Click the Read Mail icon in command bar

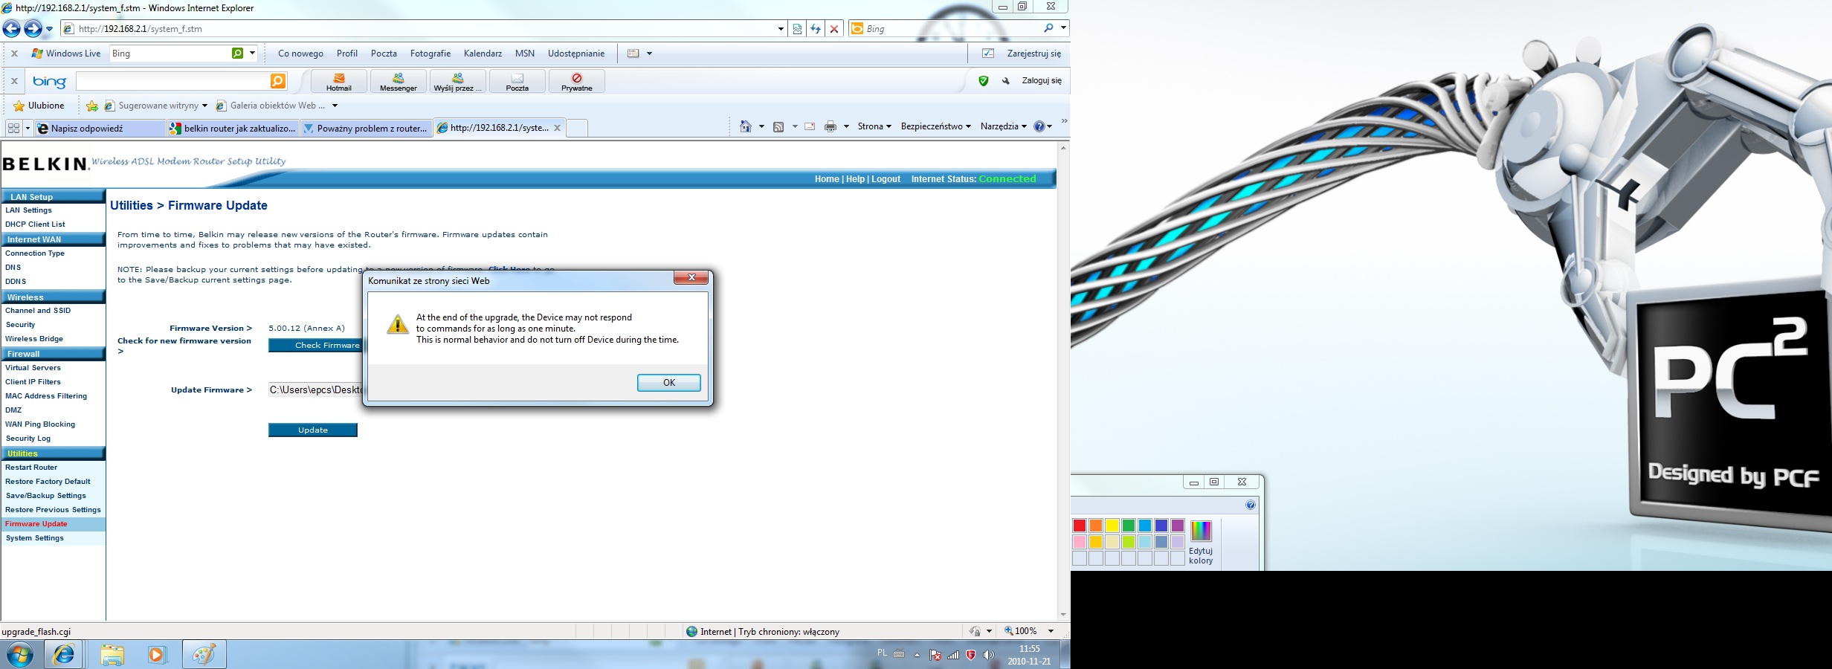[x=810, y=127]
